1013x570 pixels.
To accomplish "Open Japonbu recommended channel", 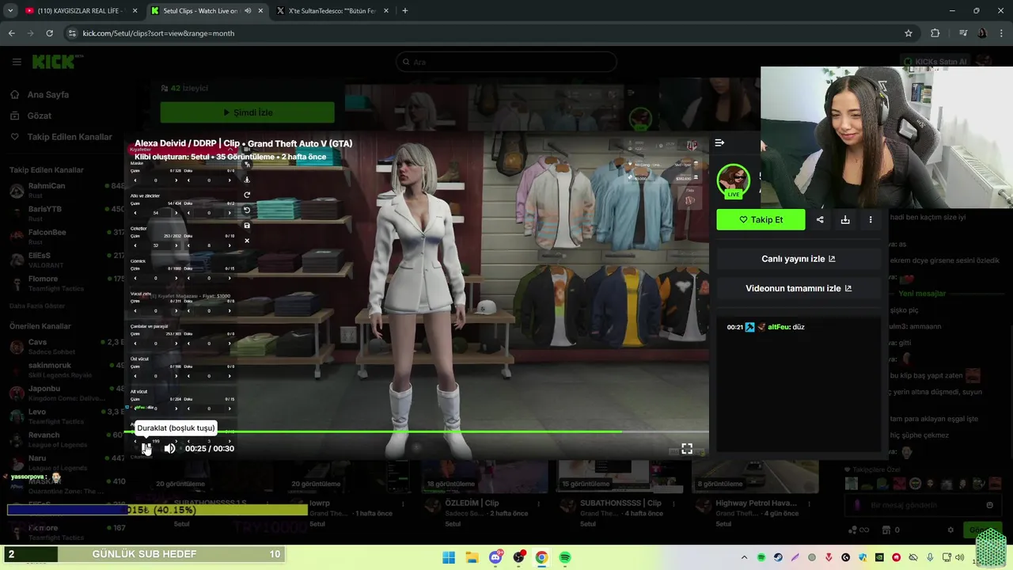I will click(66, 393).
